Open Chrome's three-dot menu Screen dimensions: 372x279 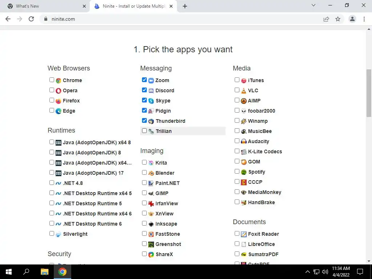[x=364, y=19]
